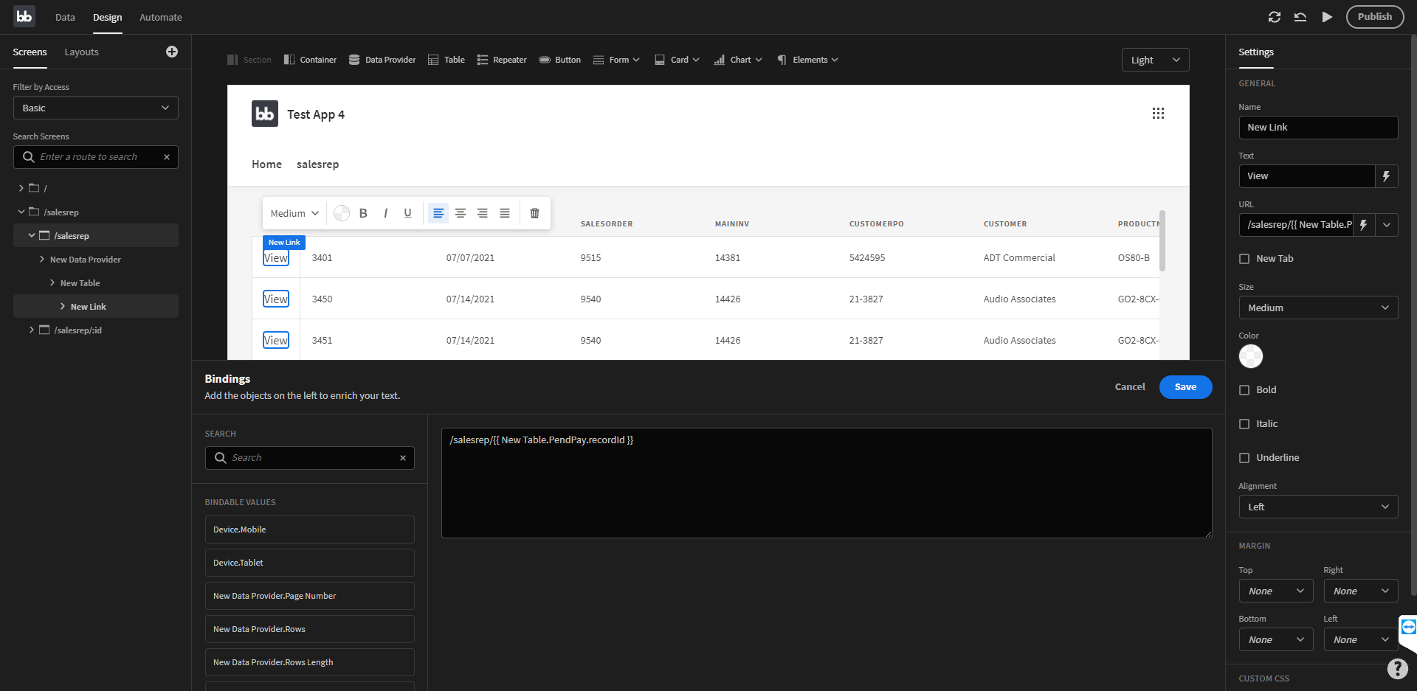Expand the New Table tree item

52,282
